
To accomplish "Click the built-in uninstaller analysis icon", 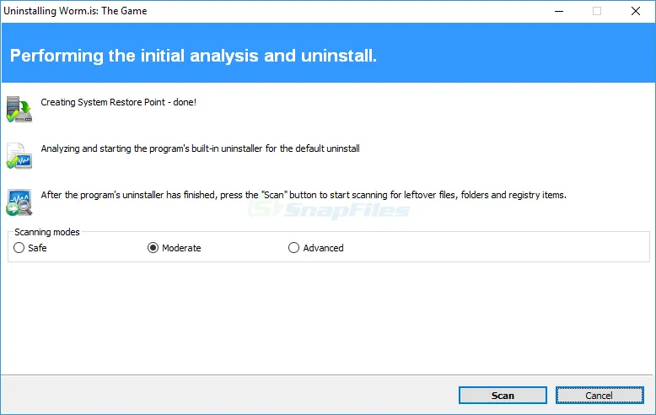I will (x=19, y=155).
